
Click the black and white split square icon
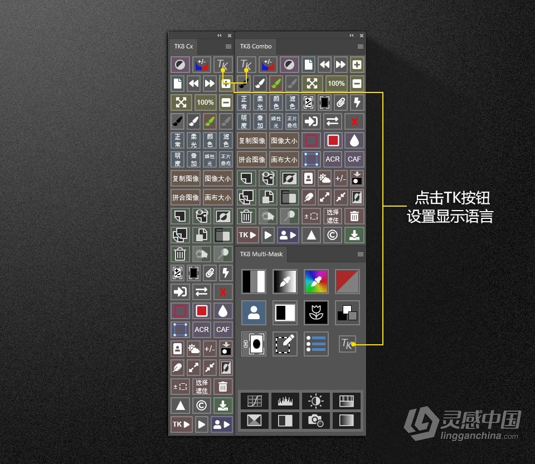click(285, 312)
